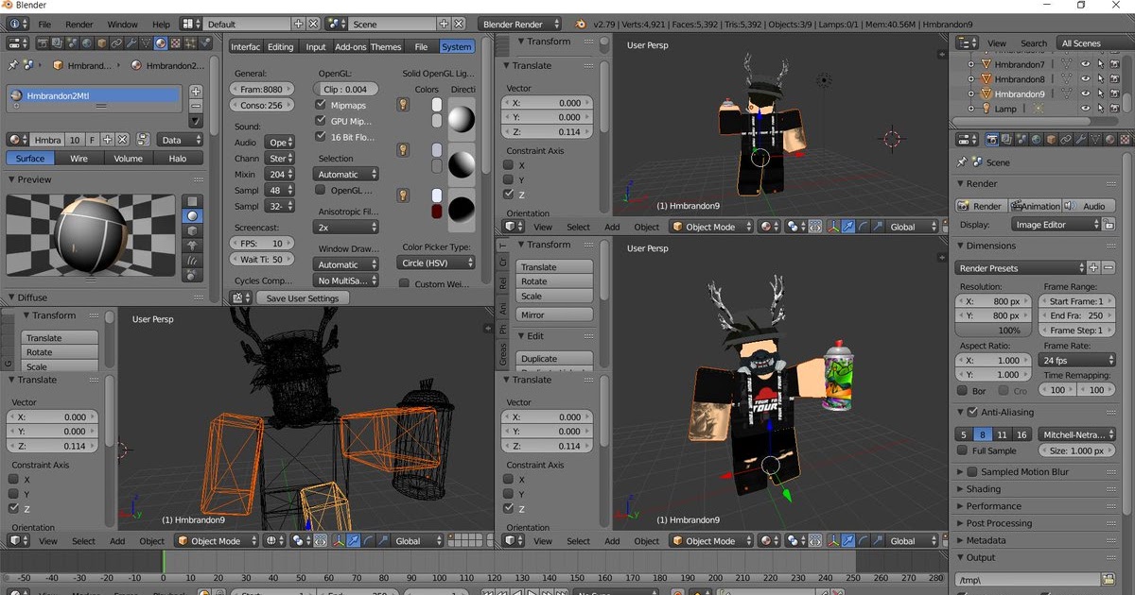This screenshot has width=1135, height=595.
Task: Hide Hmbrandon8 with its eye icon
Action: click(x=1085, y=78)
